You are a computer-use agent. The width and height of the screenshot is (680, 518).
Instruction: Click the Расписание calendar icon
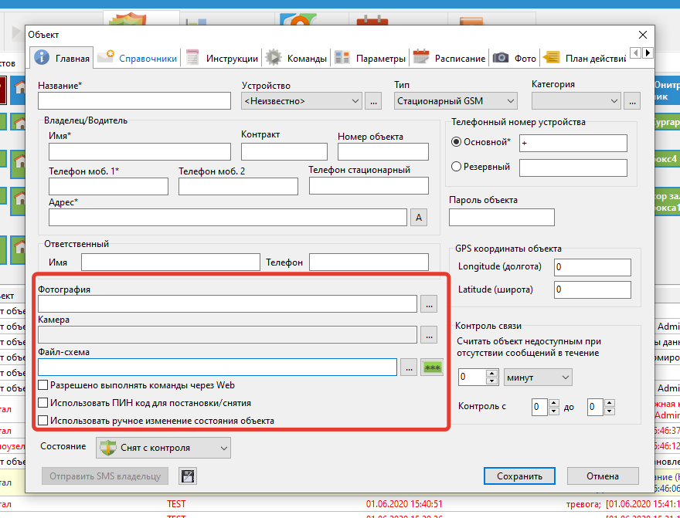[x=420, y=58]
